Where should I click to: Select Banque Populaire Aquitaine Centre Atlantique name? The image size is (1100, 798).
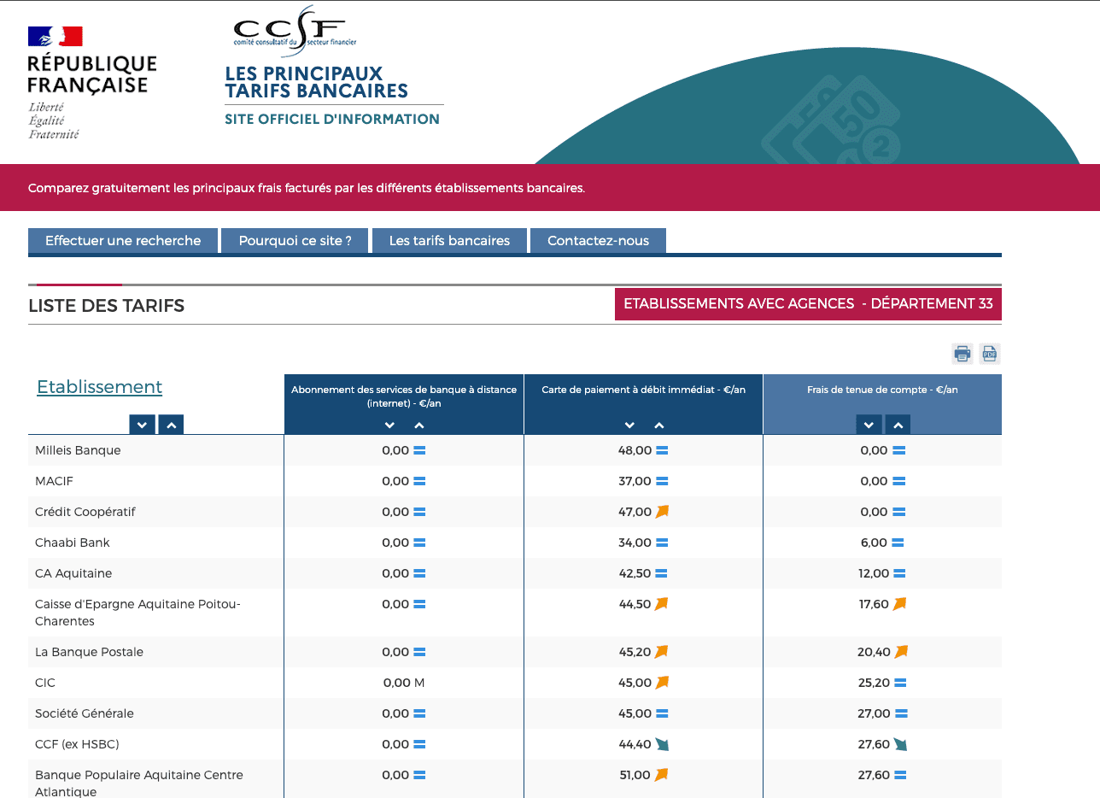tap(139, 783)
